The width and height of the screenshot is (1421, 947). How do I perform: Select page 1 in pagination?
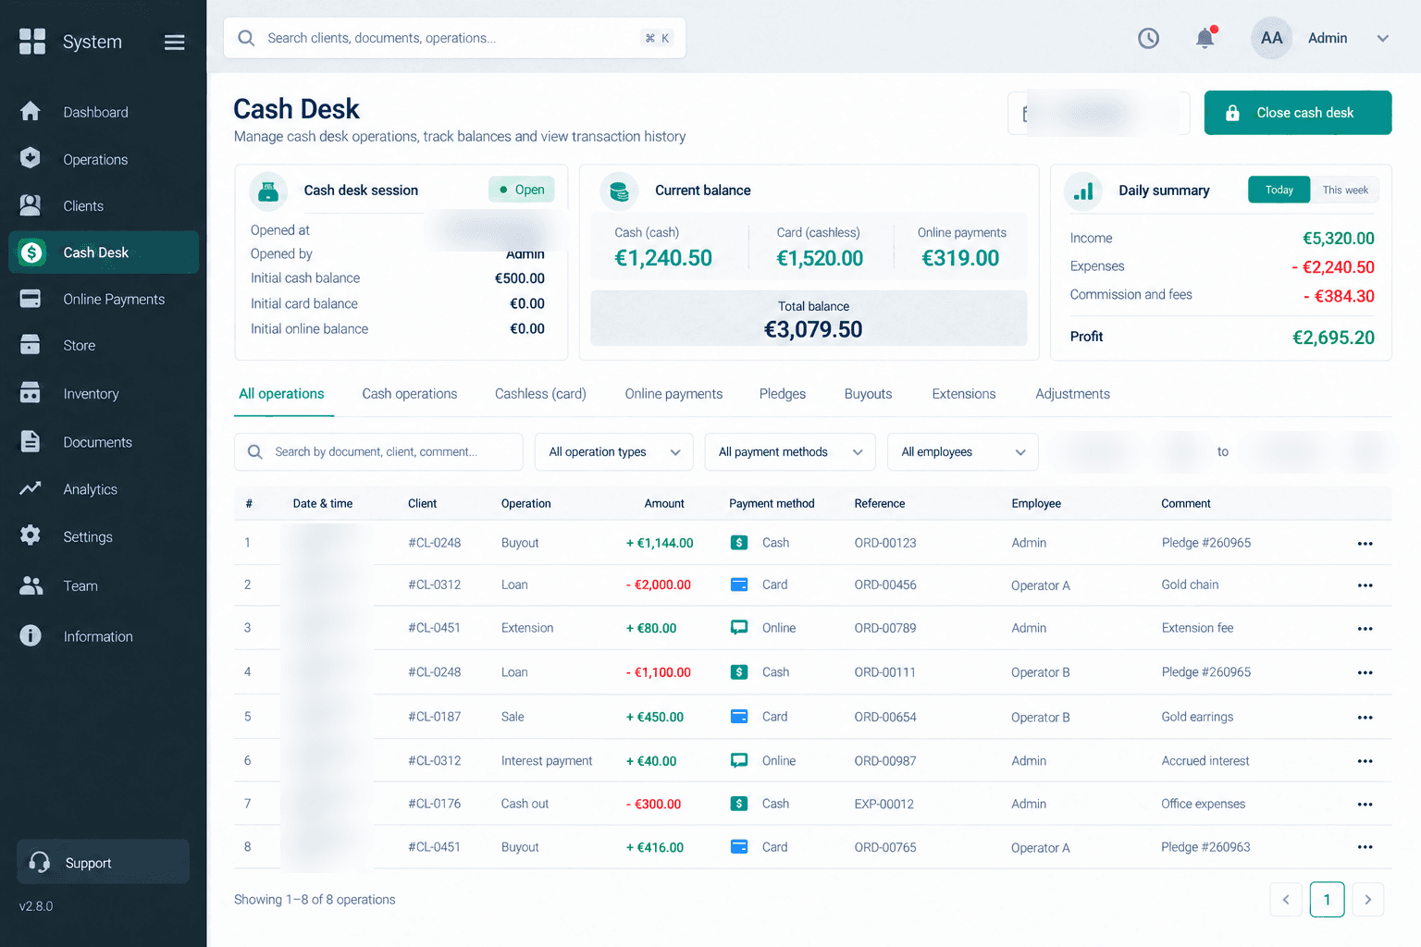point(1327,900)
